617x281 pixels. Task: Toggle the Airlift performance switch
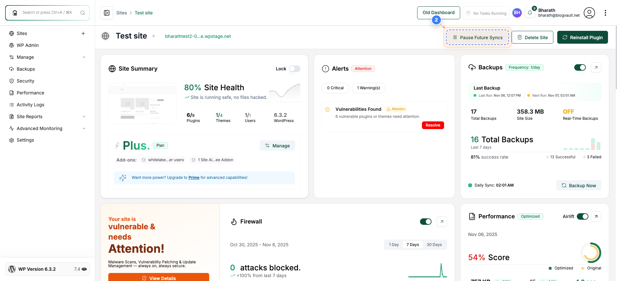tap(583, 216)
